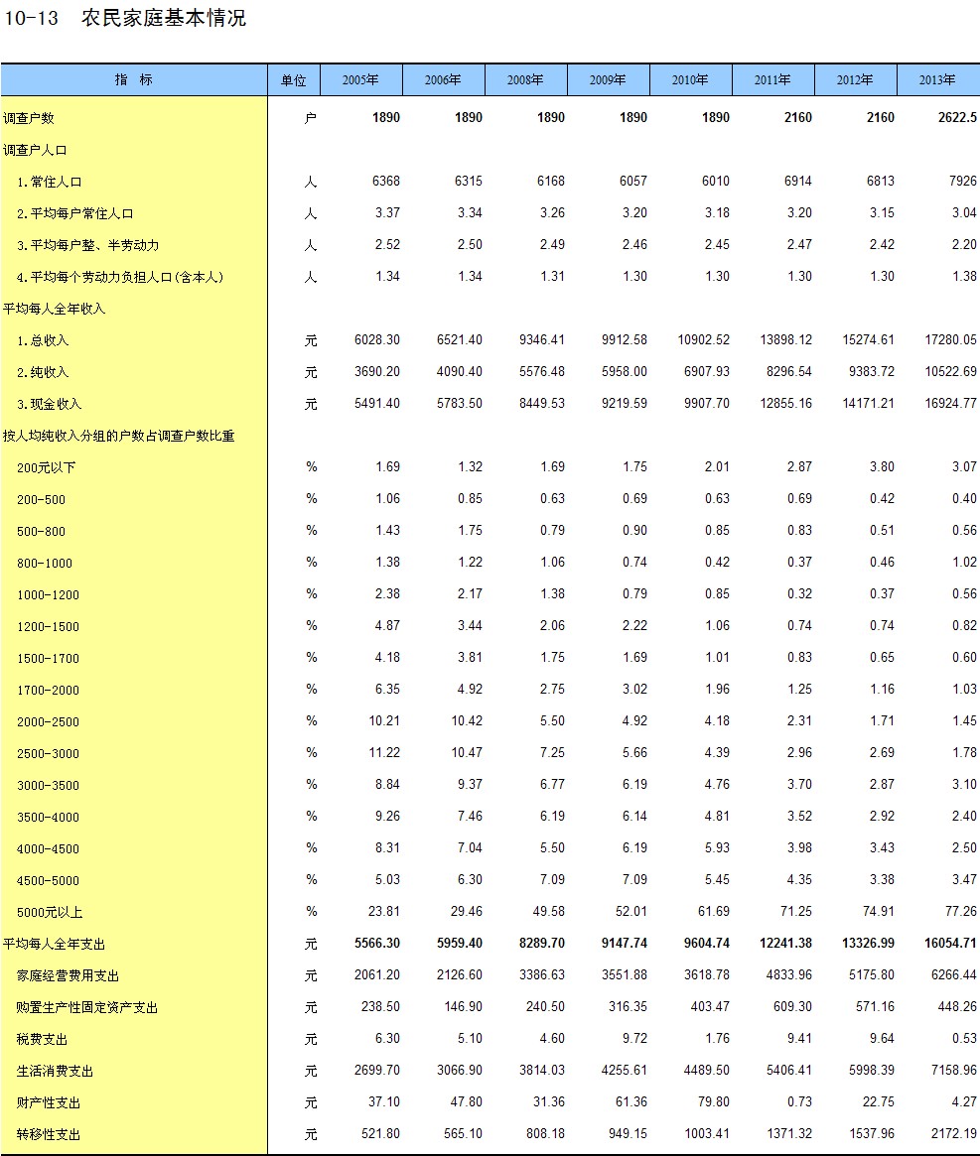Select the 单位 column header
This screenshot has width=980, height=1156.
[x=294, y=80]
